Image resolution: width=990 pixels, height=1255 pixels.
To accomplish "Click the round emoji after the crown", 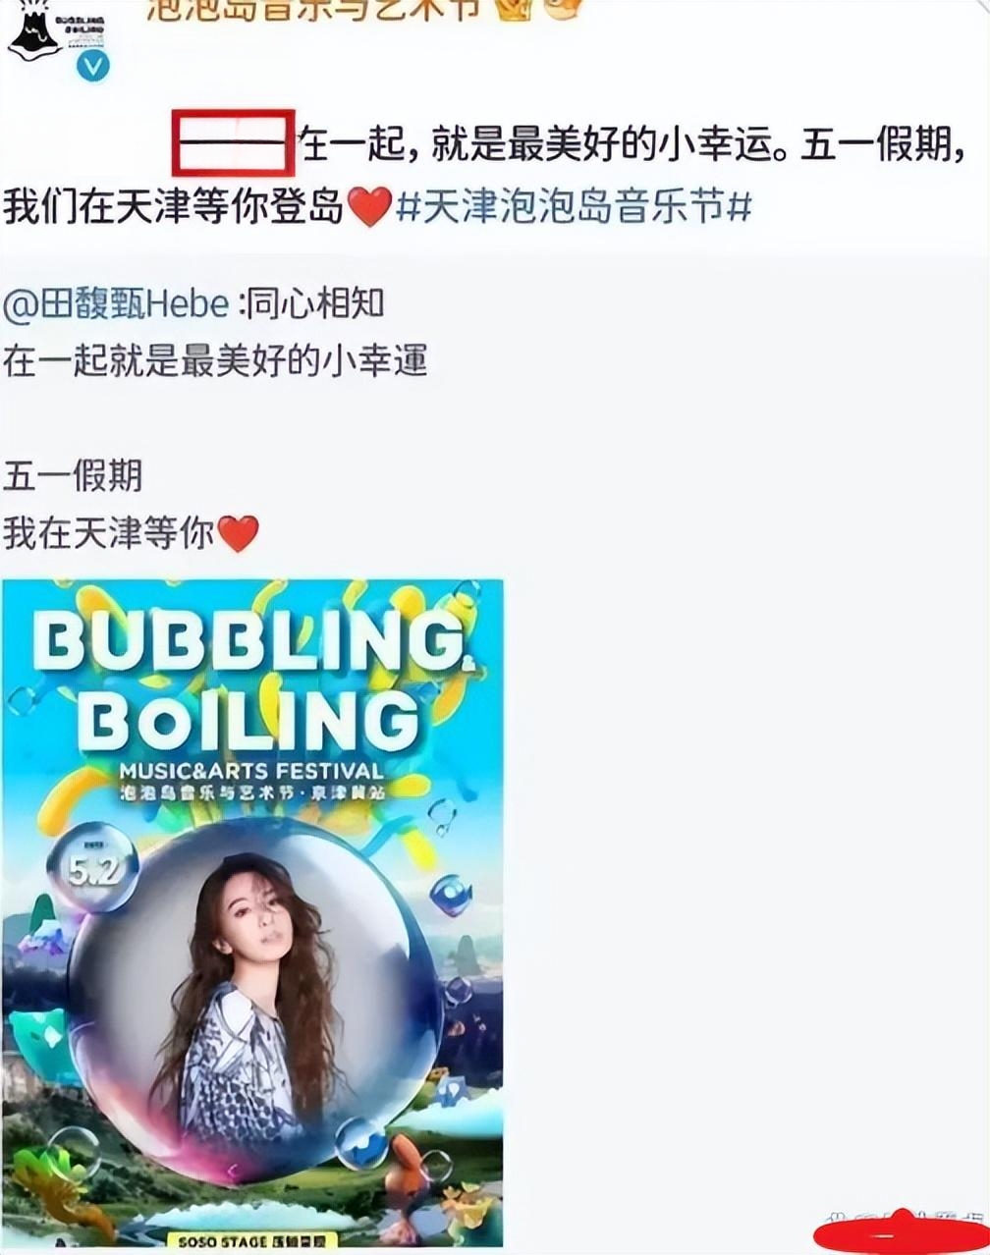I will [x=564, y=9].
